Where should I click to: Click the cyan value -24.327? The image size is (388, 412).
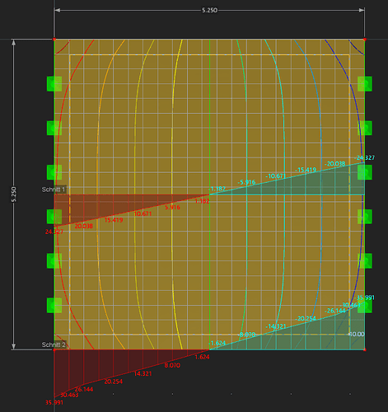point(364,157)
